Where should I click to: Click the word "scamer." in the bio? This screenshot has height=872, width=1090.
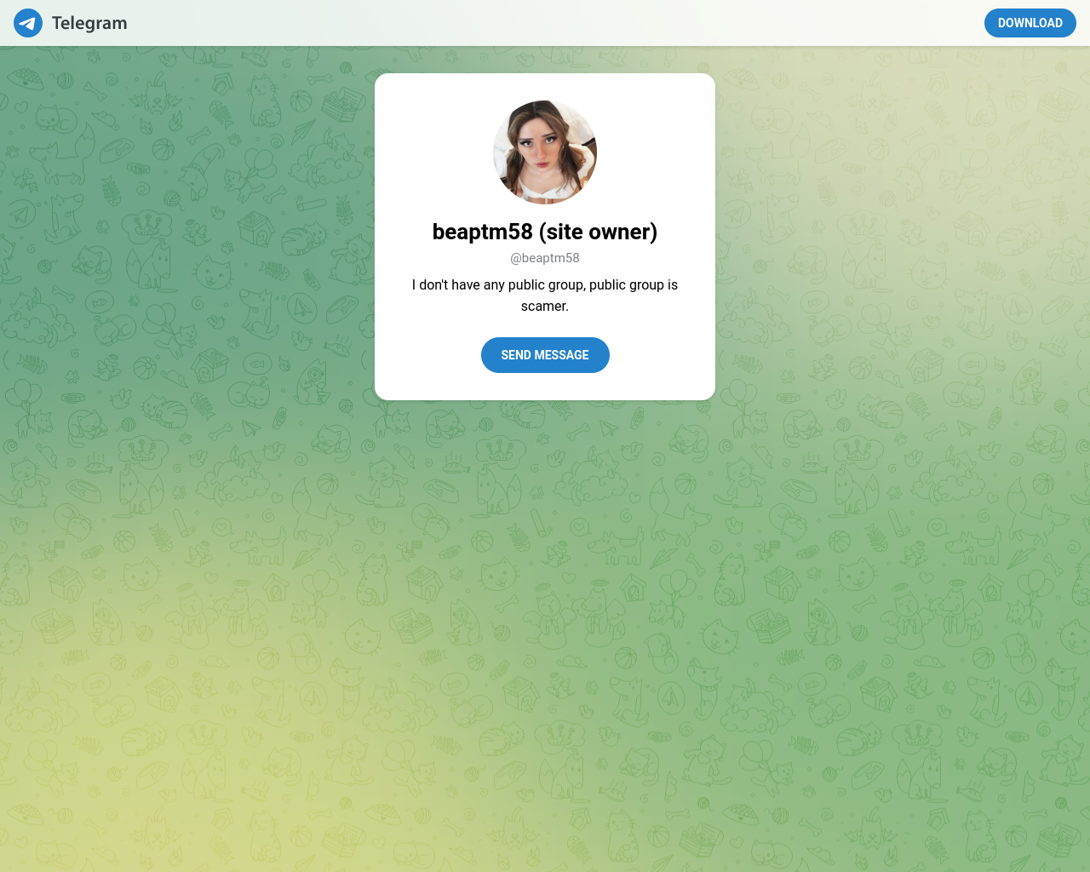545,306
